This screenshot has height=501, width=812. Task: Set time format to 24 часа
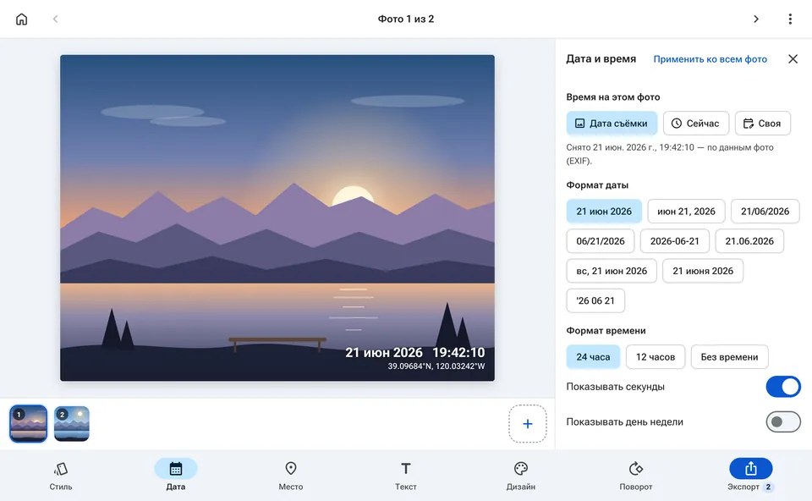(593, 357)
